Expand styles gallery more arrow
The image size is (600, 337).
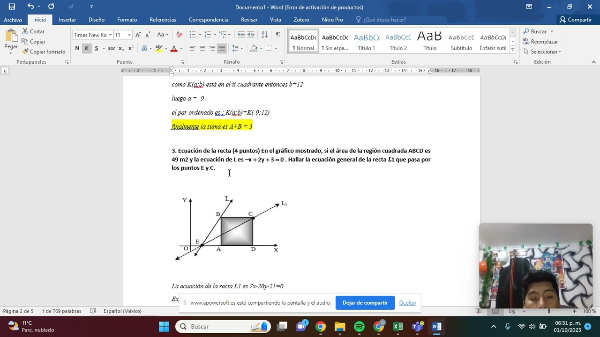513,49
